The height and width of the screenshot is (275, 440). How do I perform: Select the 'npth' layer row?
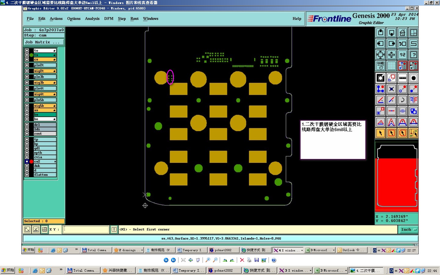click(x=45, y=153)
